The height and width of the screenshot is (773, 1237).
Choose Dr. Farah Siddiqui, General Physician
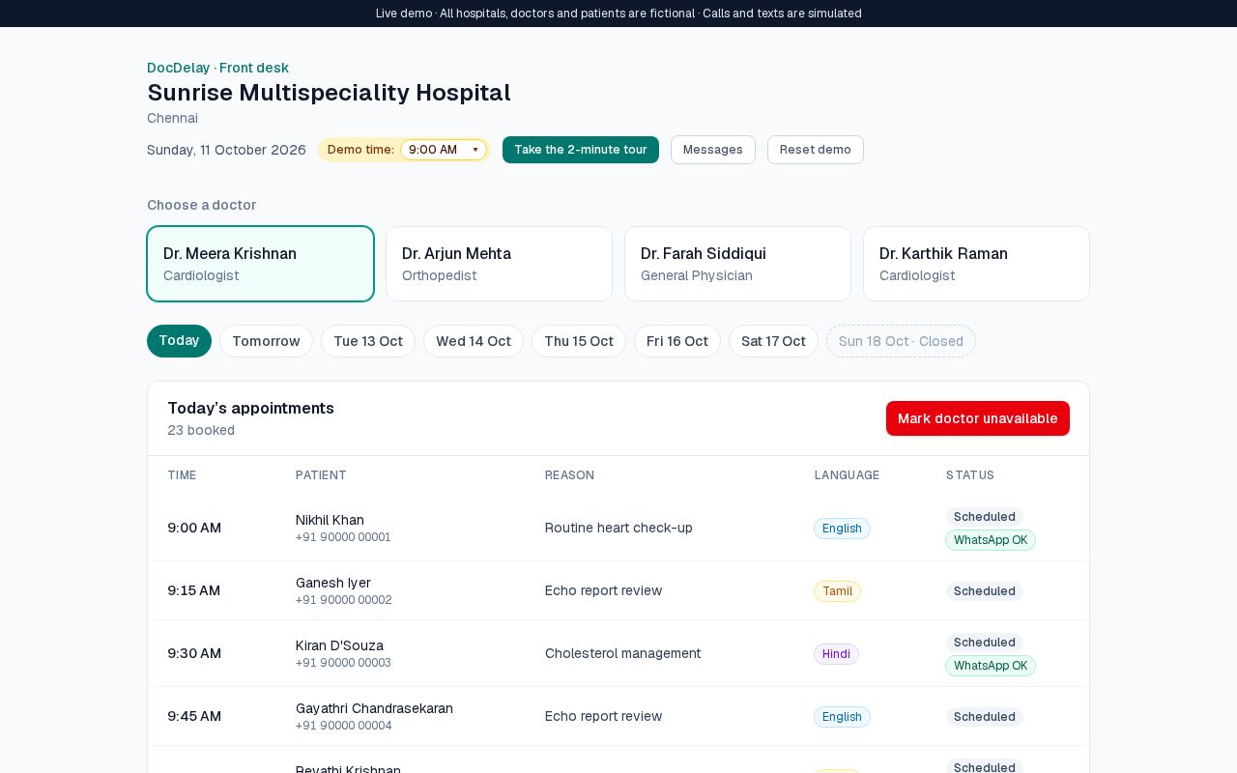tap(737, 264)
